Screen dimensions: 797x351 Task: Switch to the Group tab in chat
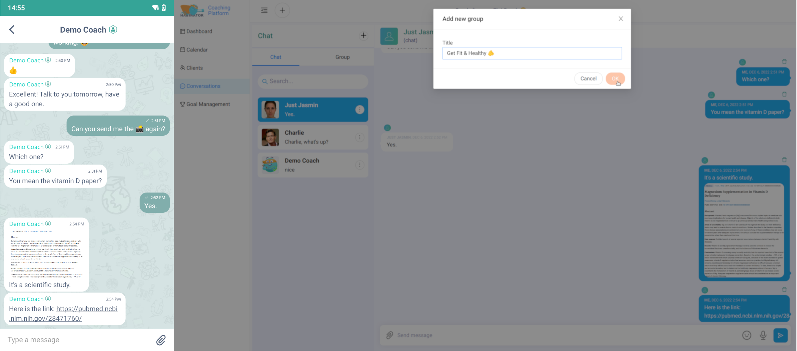(x=342, y=56)
